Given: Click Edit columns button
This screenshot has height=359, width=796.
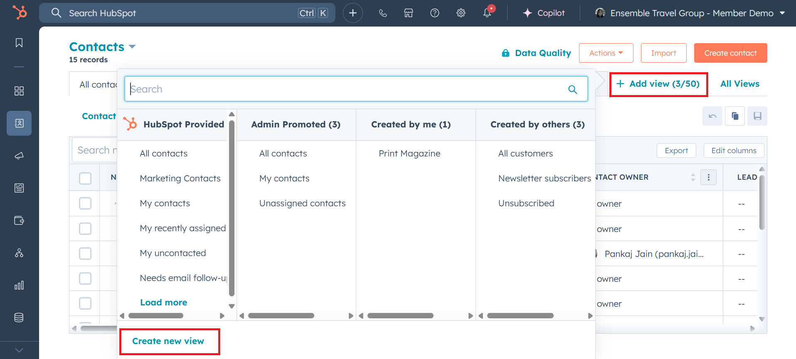Looking at the screenshot, I should coord(734,151).
